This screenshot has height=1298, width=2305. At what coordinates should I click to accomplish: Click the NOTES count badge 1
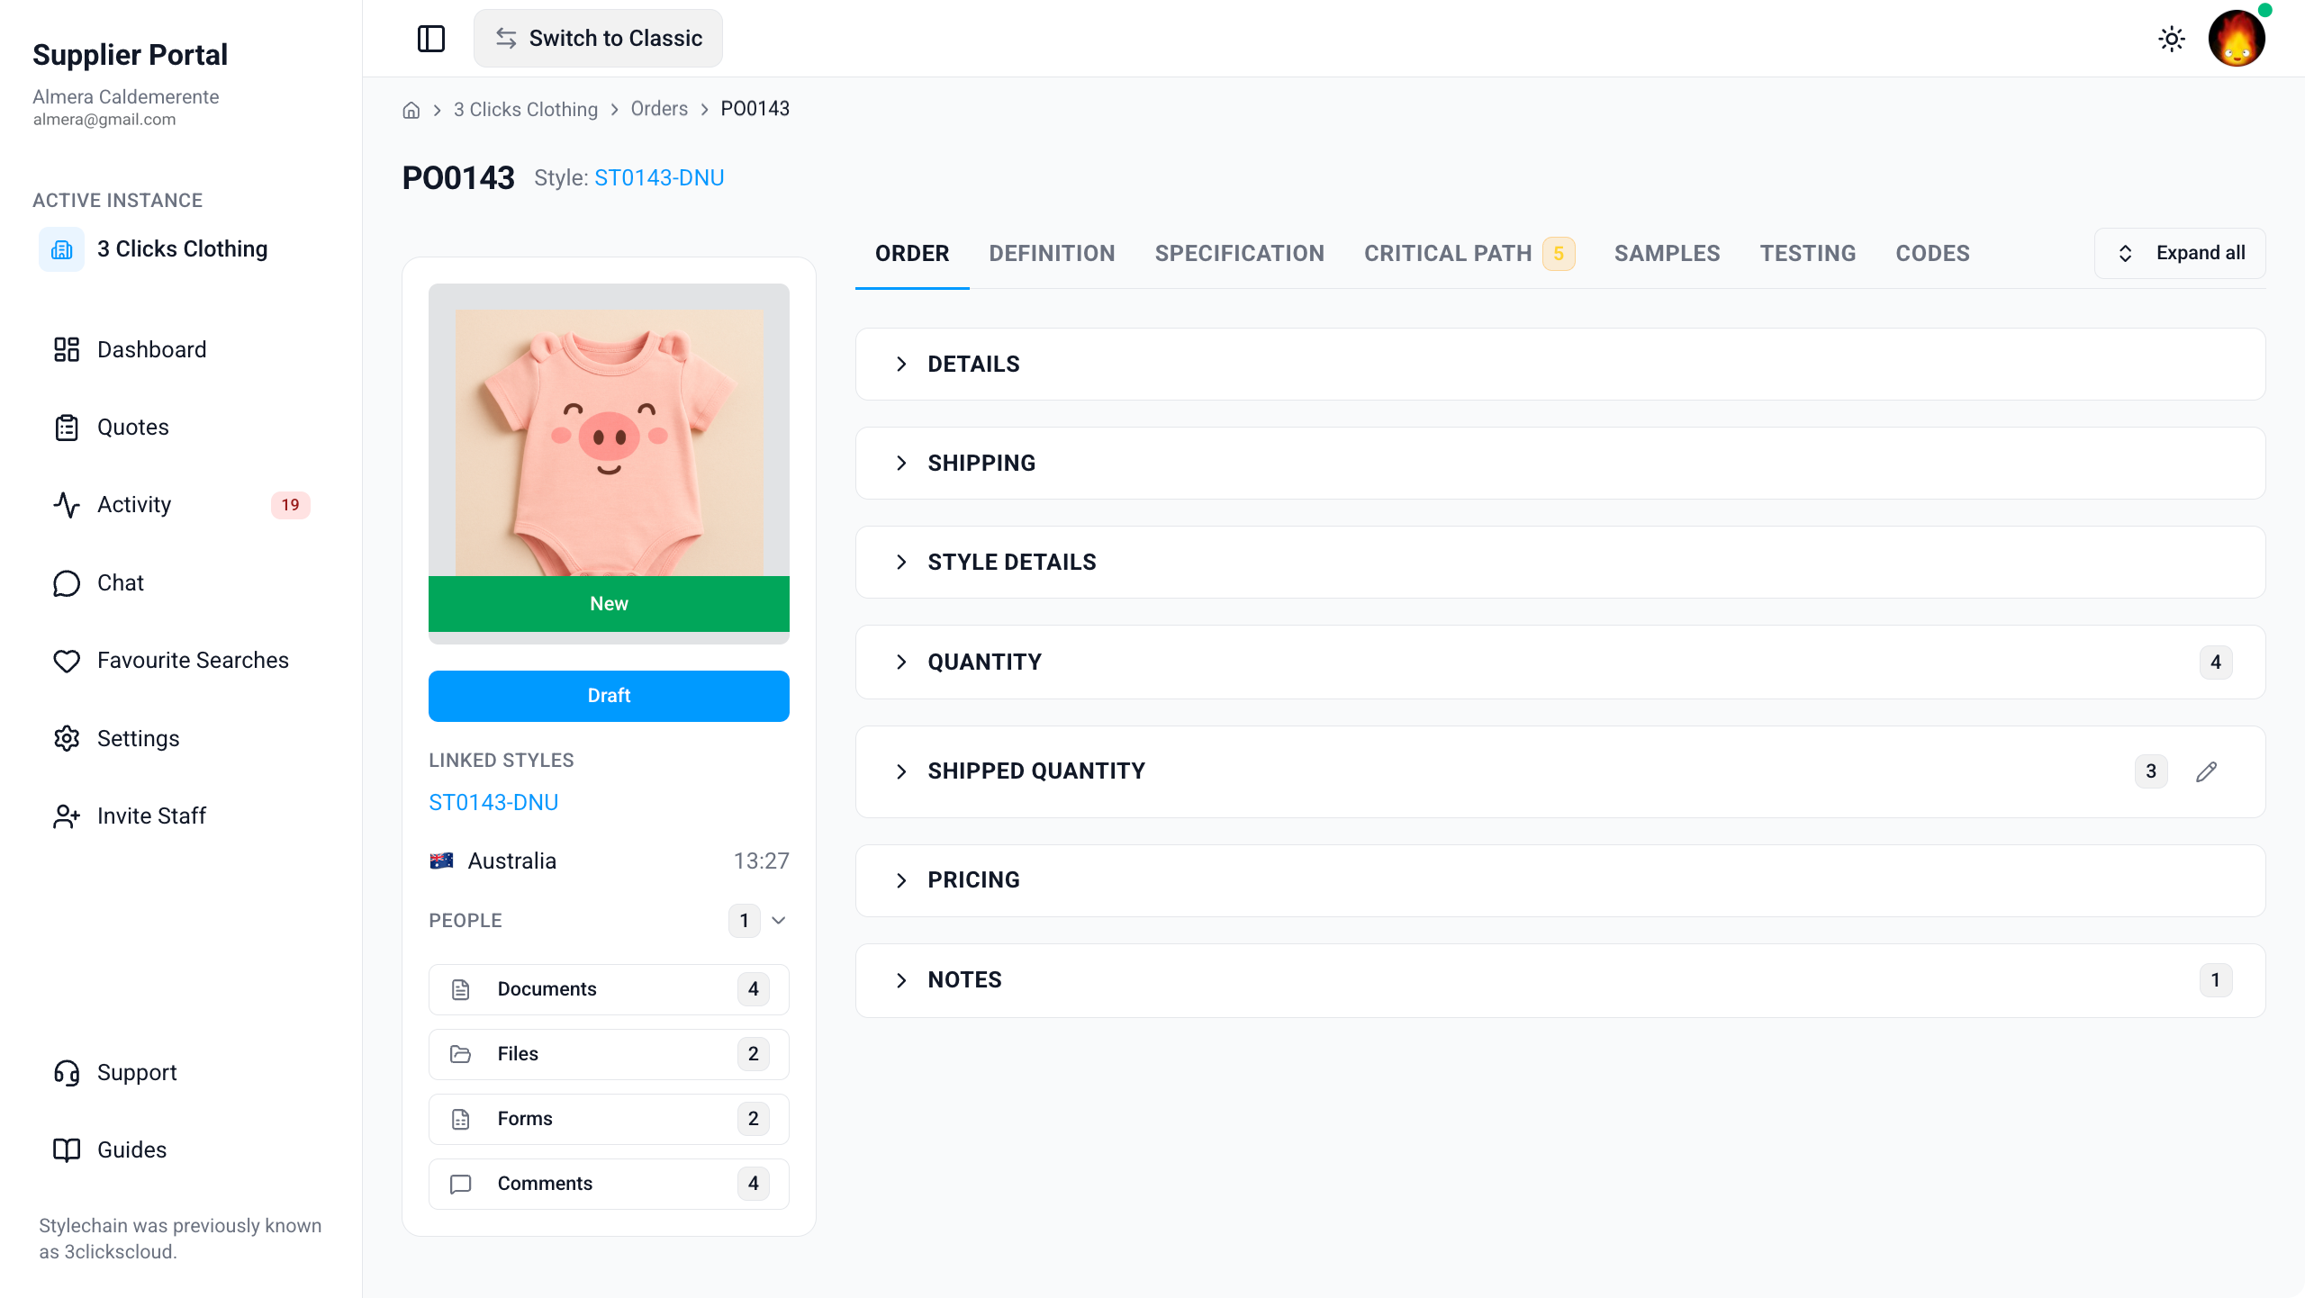(x=2216, y=980)
